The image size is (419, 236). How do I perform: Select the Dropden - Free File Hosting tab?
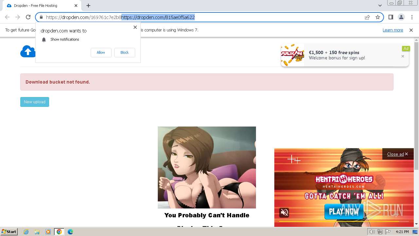pyautogui.click(x=42, y=6)
